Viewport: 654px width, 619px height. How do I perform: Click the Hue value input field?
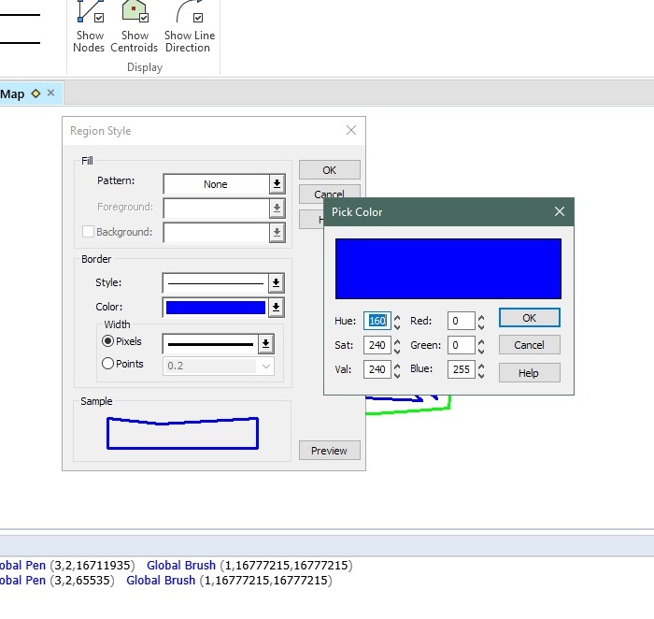point(377,321)
